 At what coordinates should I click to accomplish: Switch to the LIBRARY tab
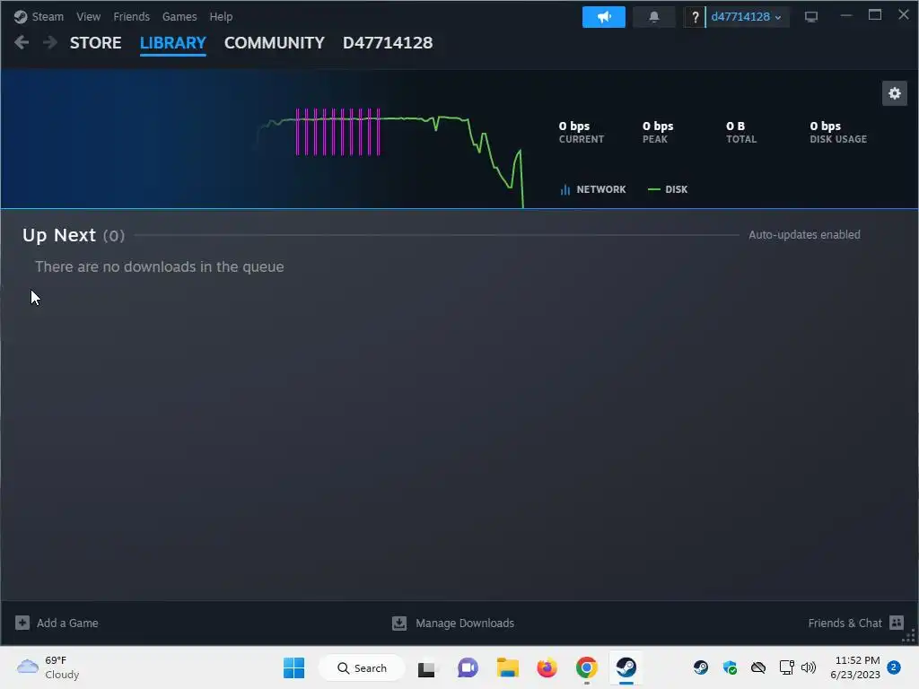click(173, 43)
